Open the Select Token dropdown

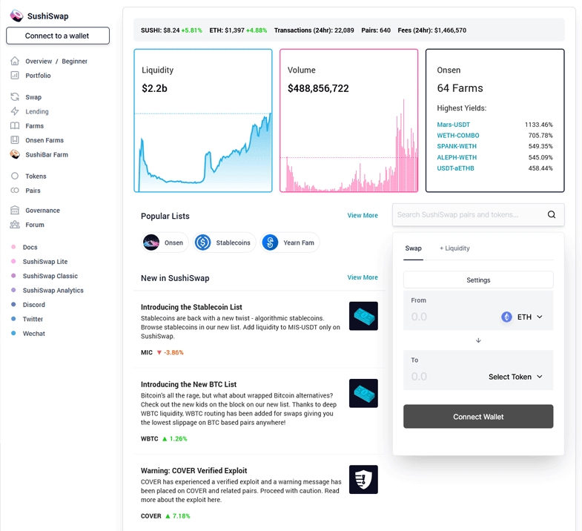(x=515, y=377)
